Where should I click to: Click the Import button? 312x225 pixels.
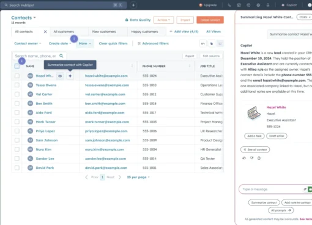[185, 20]
